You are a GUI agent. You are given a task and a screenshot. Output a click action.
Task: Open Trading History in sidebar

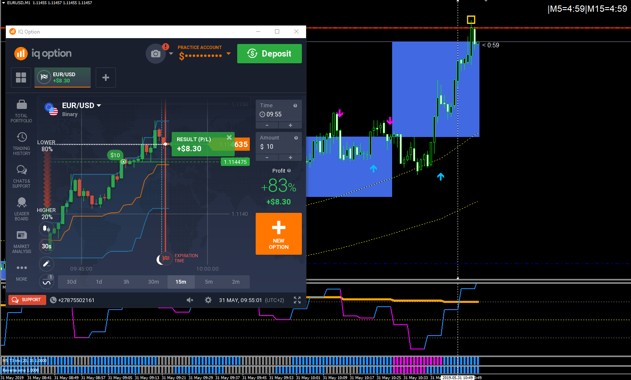click(x=21, y=144)
